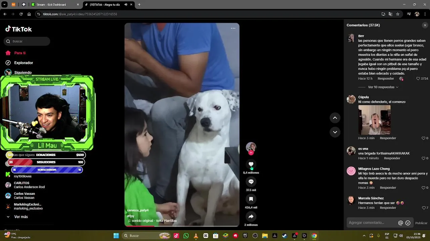Follow creator using red plus badge
The image size is (430, 241).
coord(251,153)
